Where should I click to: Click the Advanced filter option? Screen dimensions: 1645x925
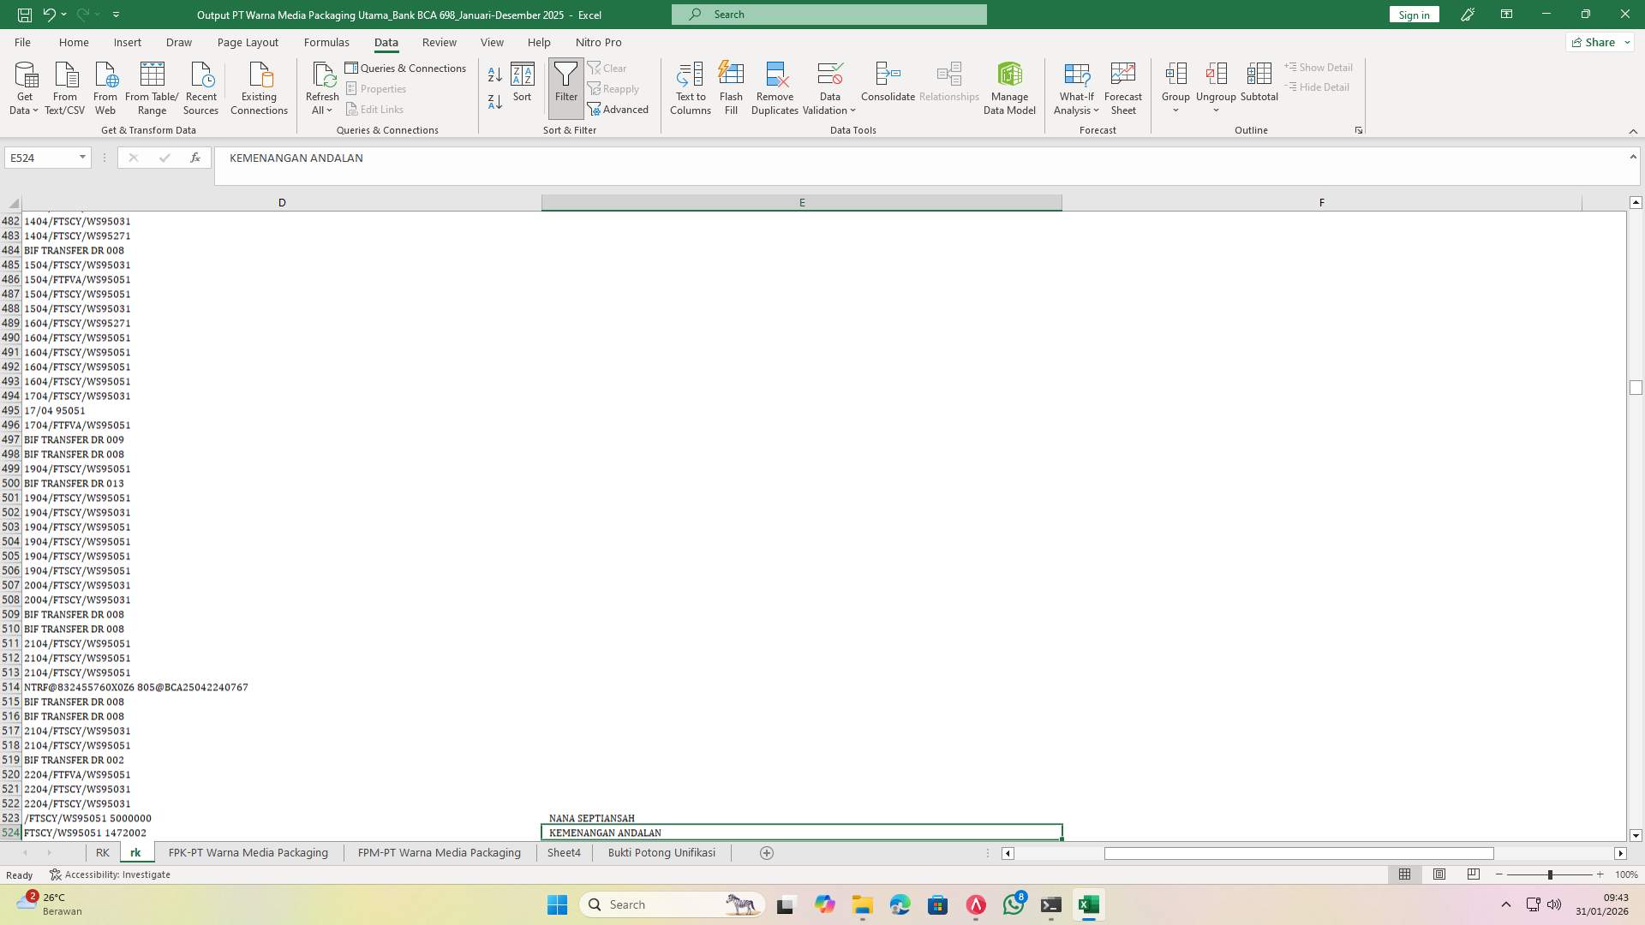pos(619,109)
